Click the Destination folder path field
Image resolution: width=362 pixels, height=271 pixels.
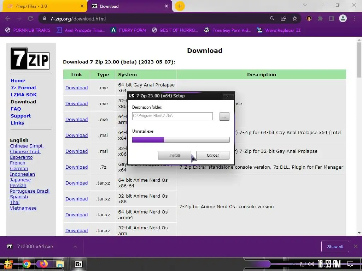(172, 116)
